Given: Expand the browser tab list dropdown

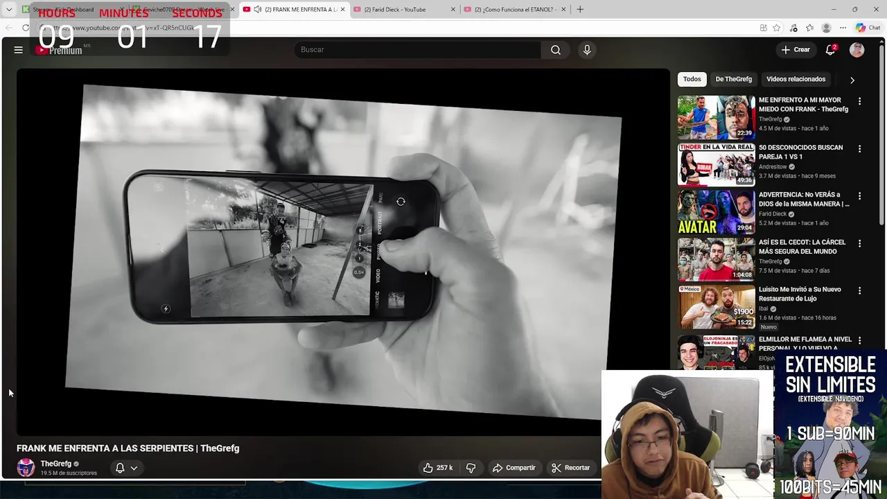Looking at the screenshot, I should (x=9, y=10).
